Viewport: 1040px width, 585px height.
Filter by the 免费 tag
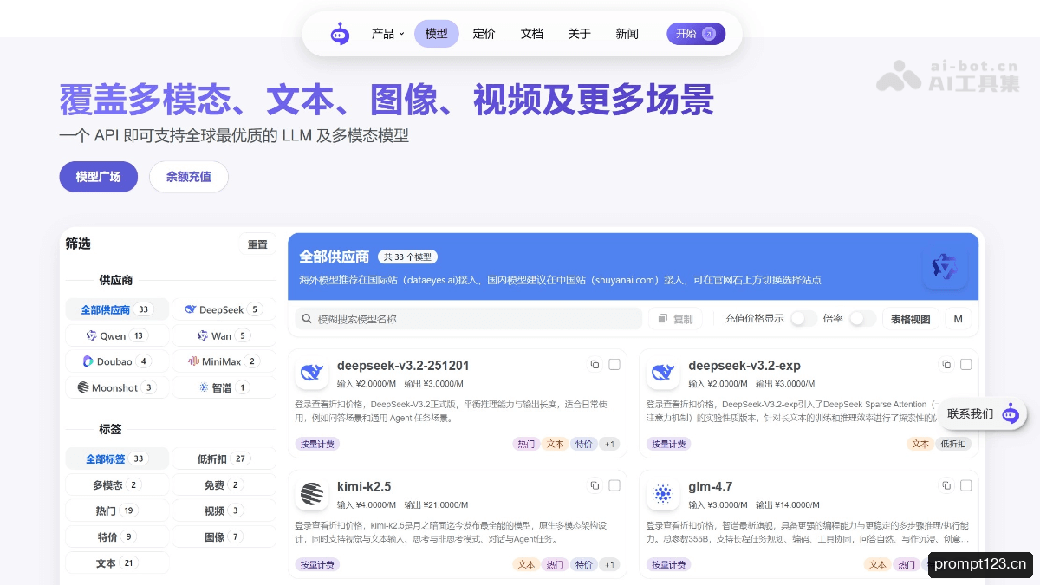[x=224, y=484]
